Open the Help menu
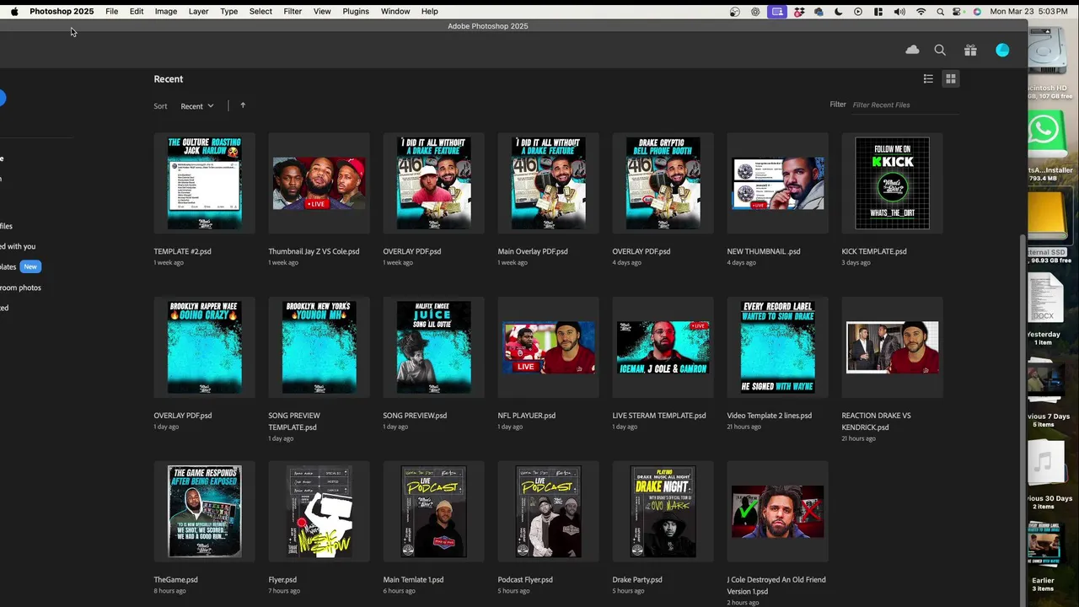This screenshot has height=607, width=1079. (429, 11)
